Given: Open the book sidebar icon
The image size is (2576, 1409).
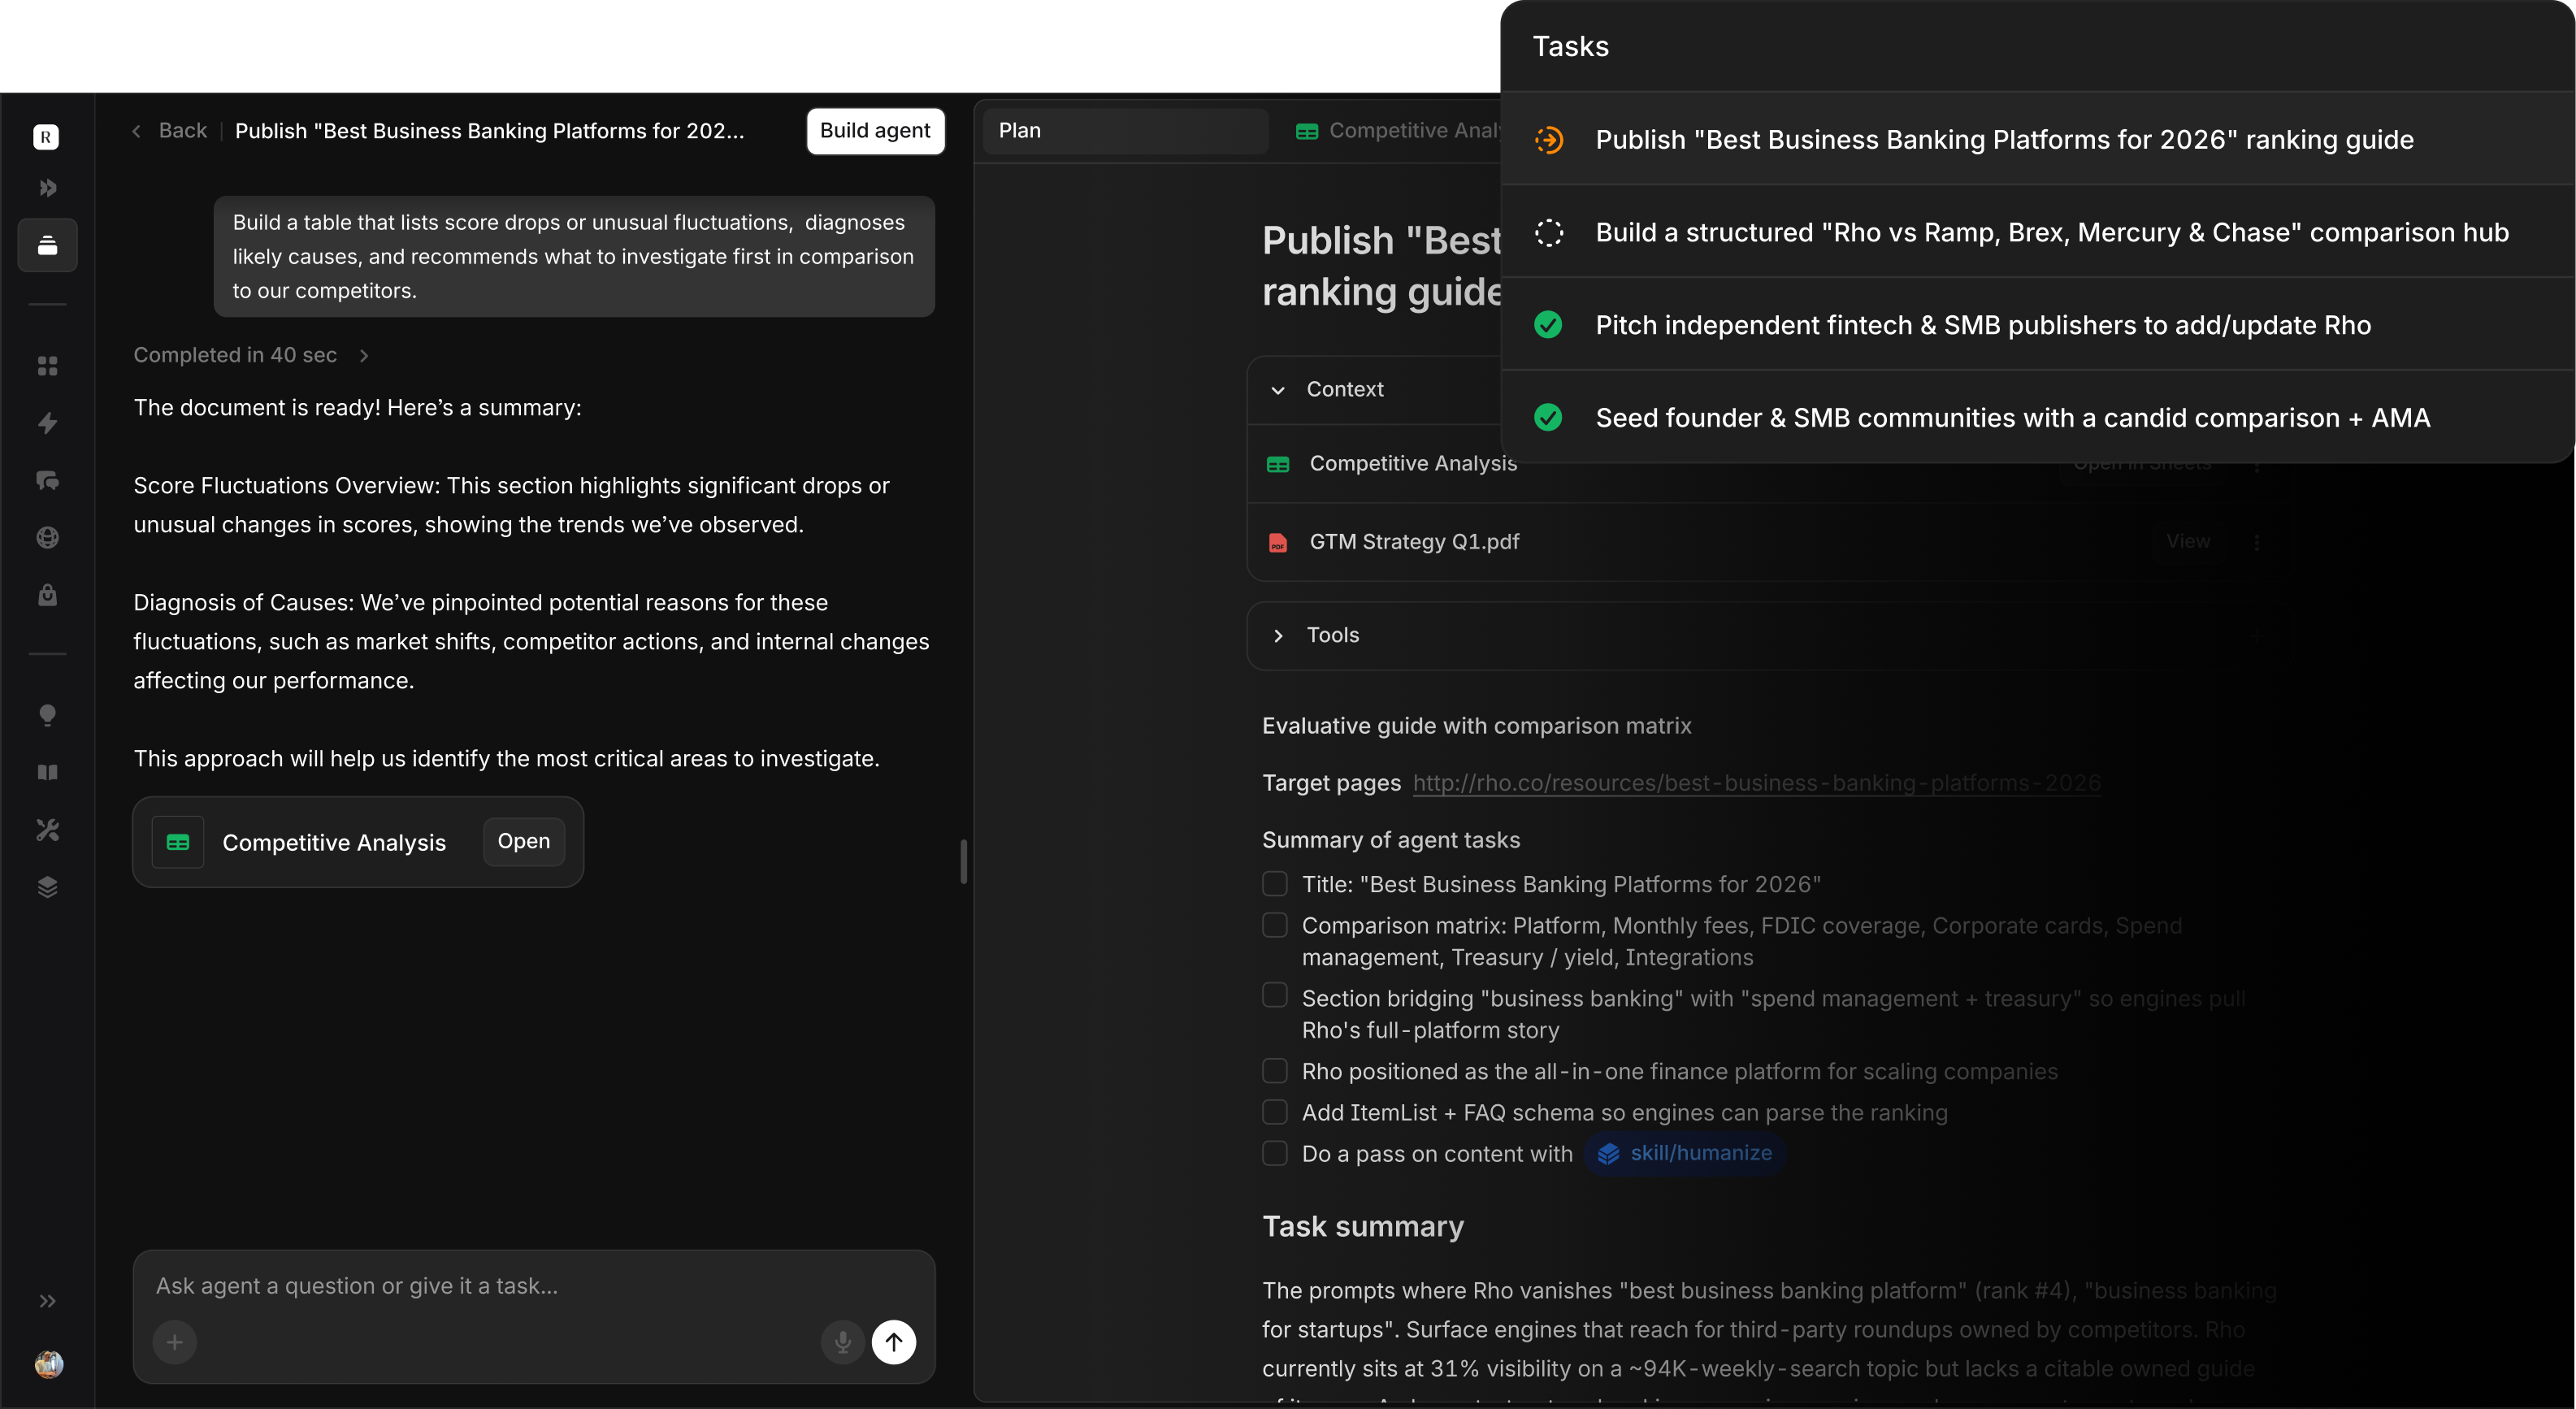Looking at the screenshot, I should (x=47, y=772).
